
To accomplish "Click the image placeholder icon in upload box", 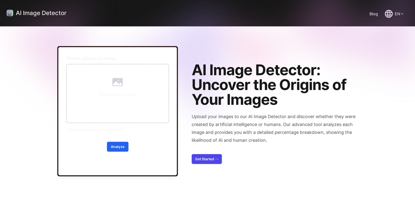I will tap(117, 82).
